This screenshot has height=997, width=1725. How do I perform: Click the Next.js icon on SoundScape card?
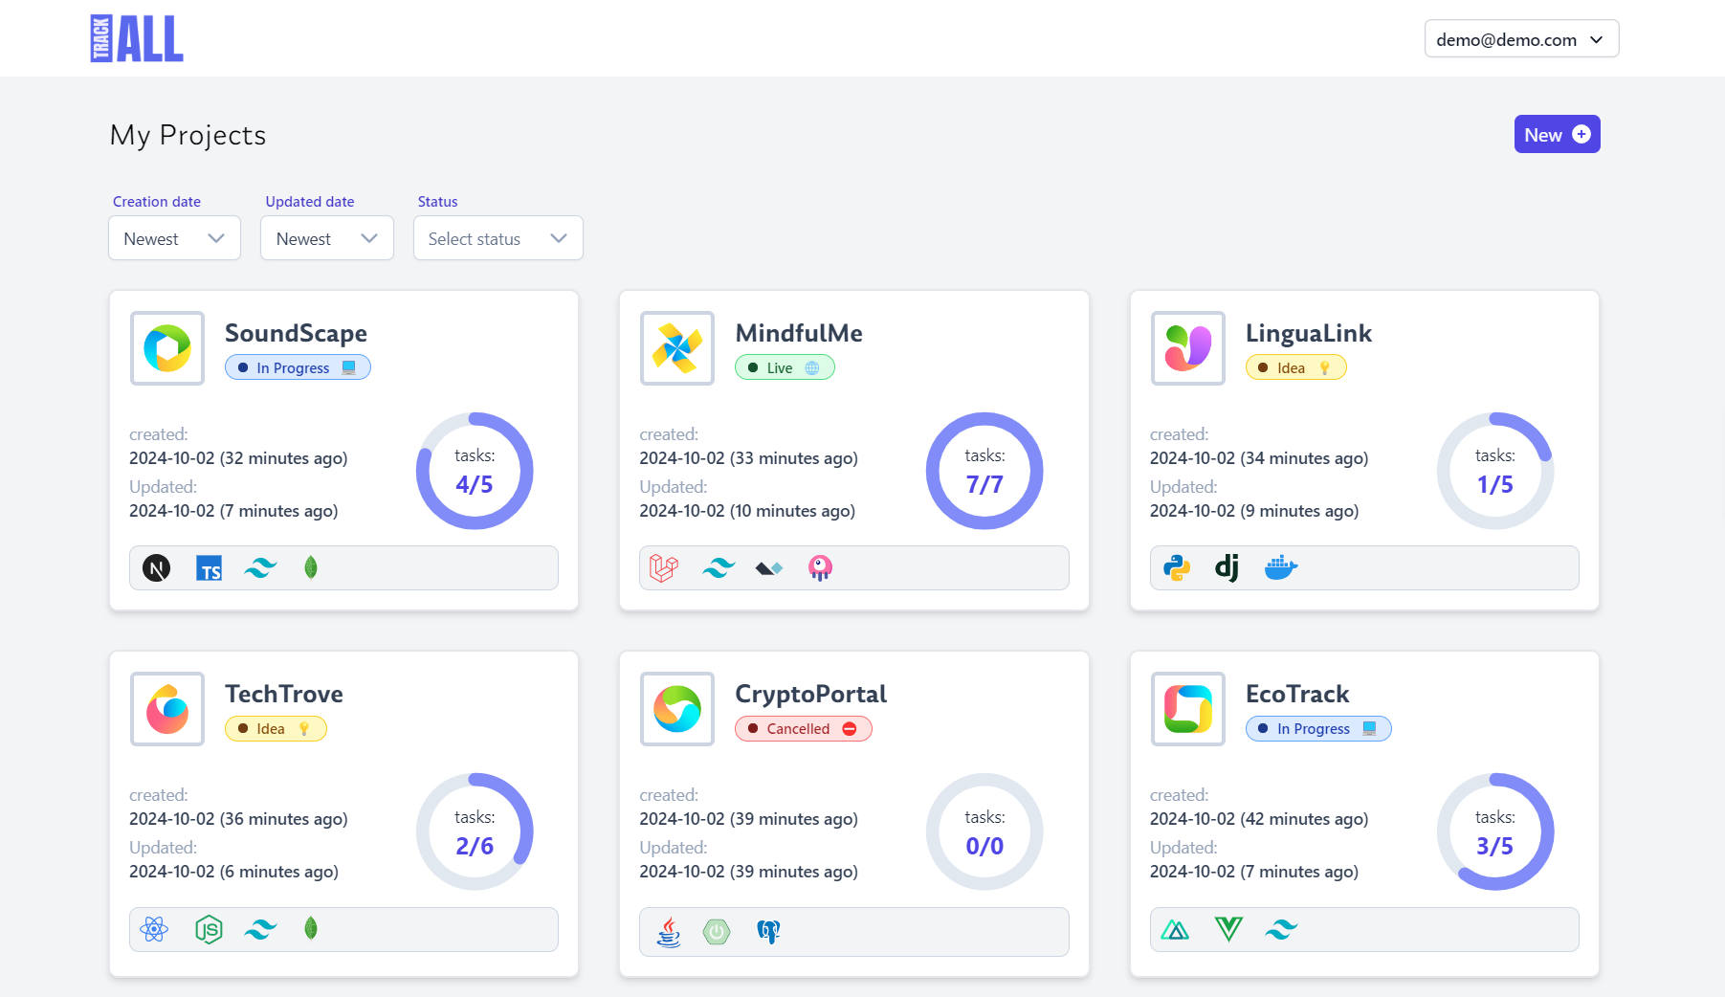157,568
